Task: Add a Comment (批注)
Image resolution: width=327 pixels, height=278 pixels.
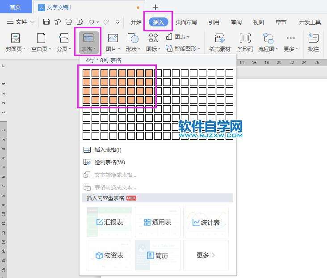Action: click(314, 43)
